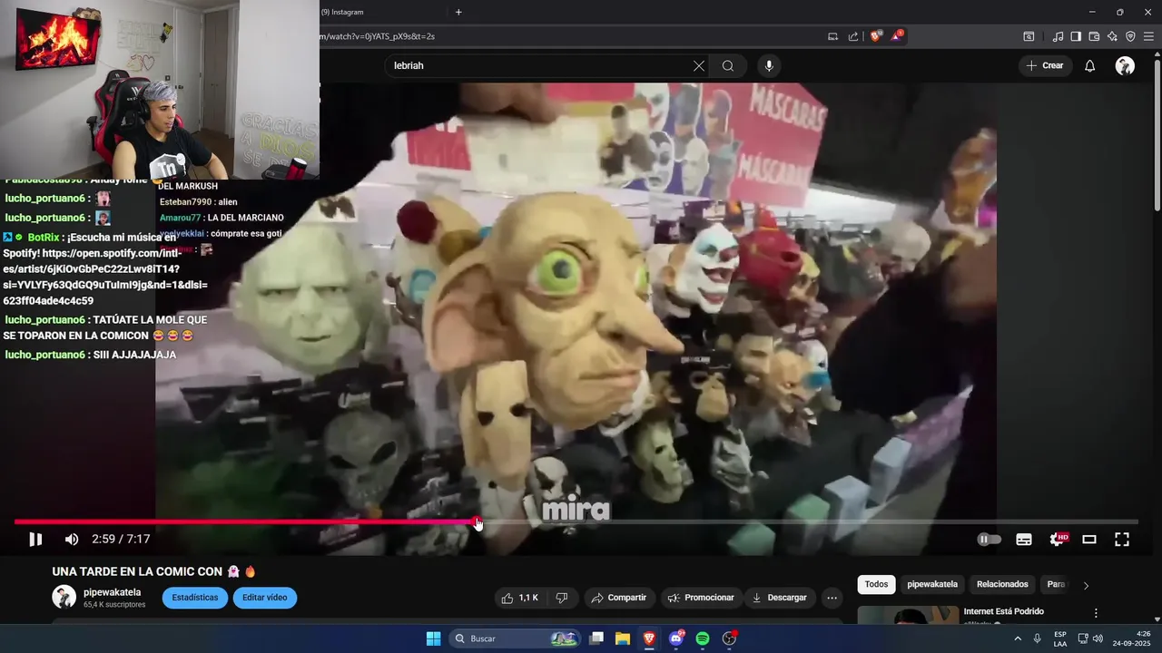Screen dimensions: 1162x653
Task: Select the Todos filter chip
Action: point(876,585)
